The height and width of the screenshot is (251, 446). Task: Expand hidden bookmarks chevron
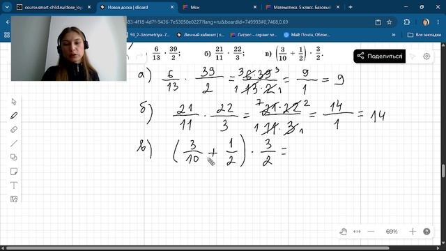click(x=394, y=35)
